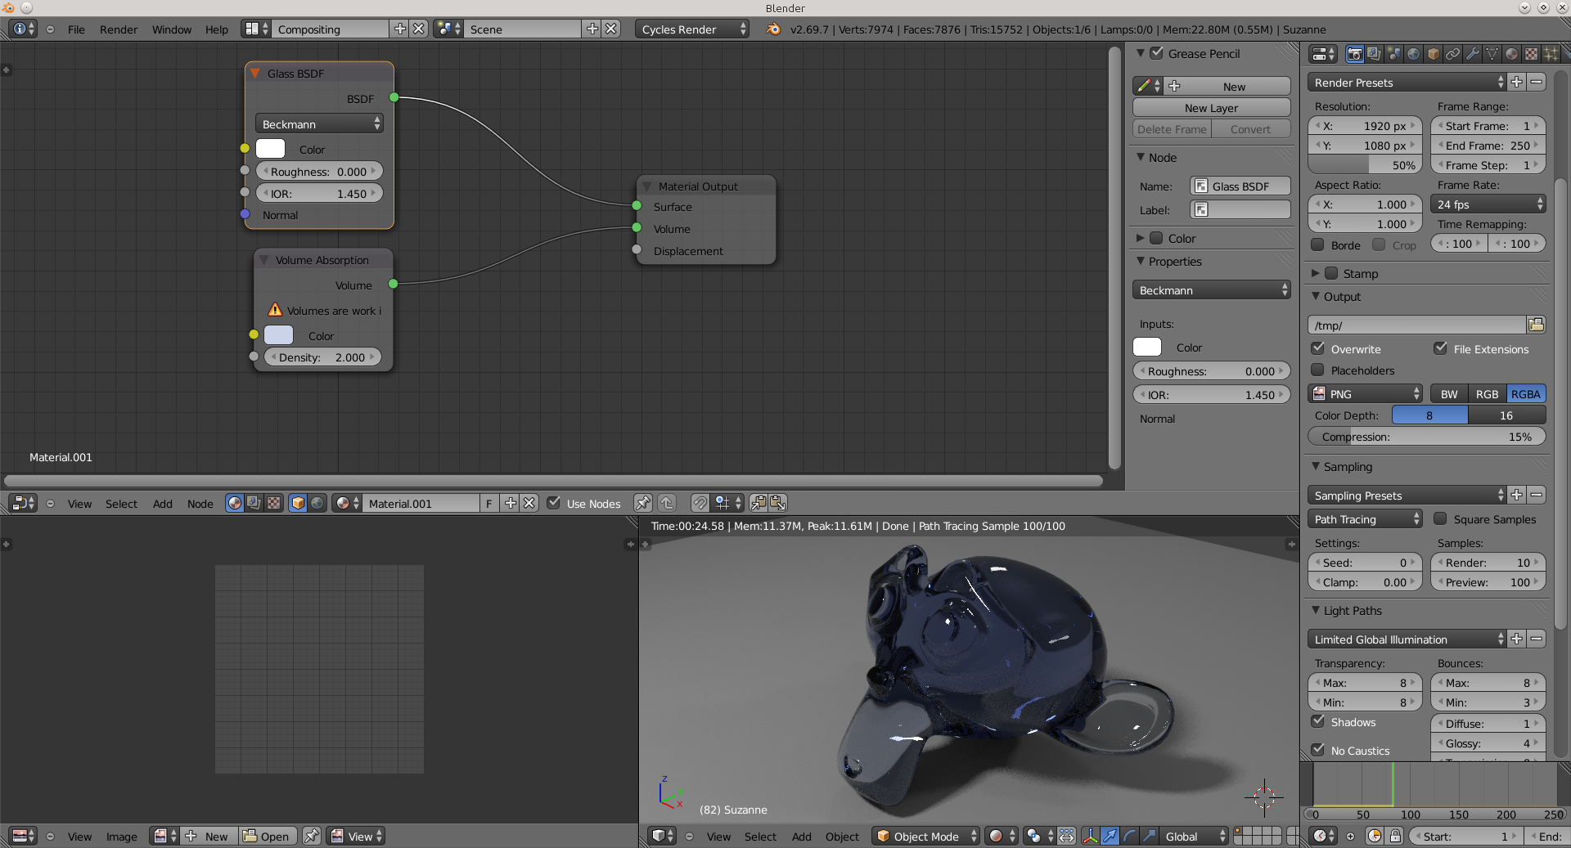Viewport: 1571px width, 848px height.
Task: Select the Compositing node tree type icon
Action: (254, 503)
